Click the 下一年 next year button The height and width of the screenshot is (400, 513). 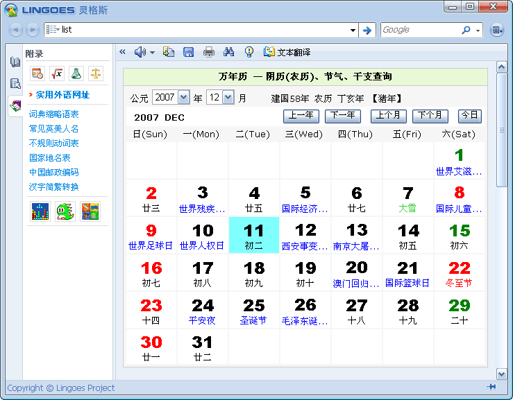click(x=342, y=116)
